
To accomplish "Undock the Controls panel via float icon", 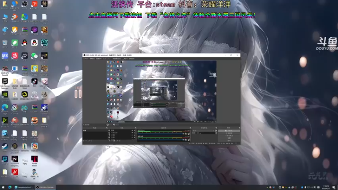I will 239,128.
